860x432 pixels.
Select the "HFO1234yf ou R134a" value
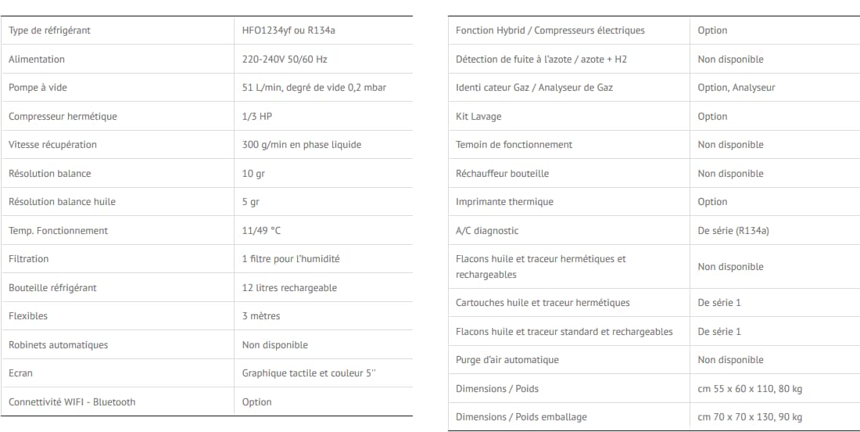(288, 31)
